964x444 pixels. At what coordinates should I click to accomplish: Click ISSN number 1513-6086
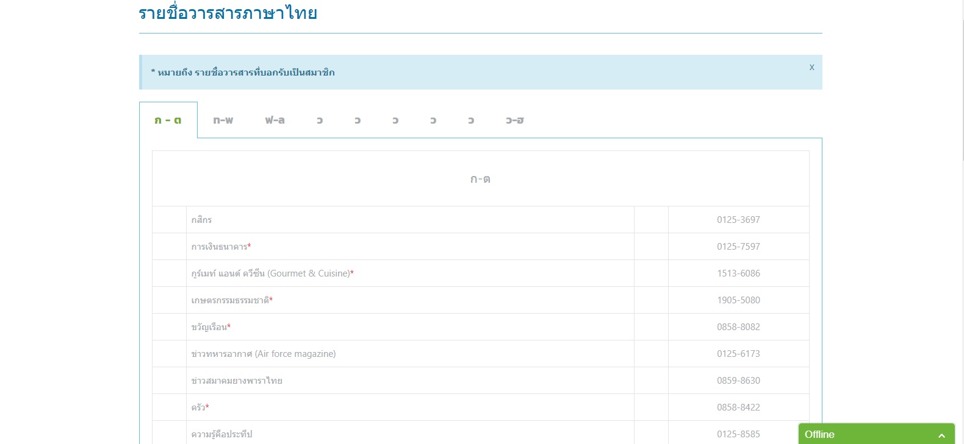(738, 273)
